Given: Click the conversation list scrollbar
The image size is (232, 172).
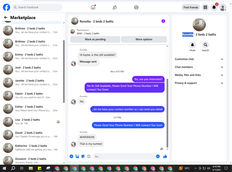Looking at the screenshot, I should tap(64, 71).
